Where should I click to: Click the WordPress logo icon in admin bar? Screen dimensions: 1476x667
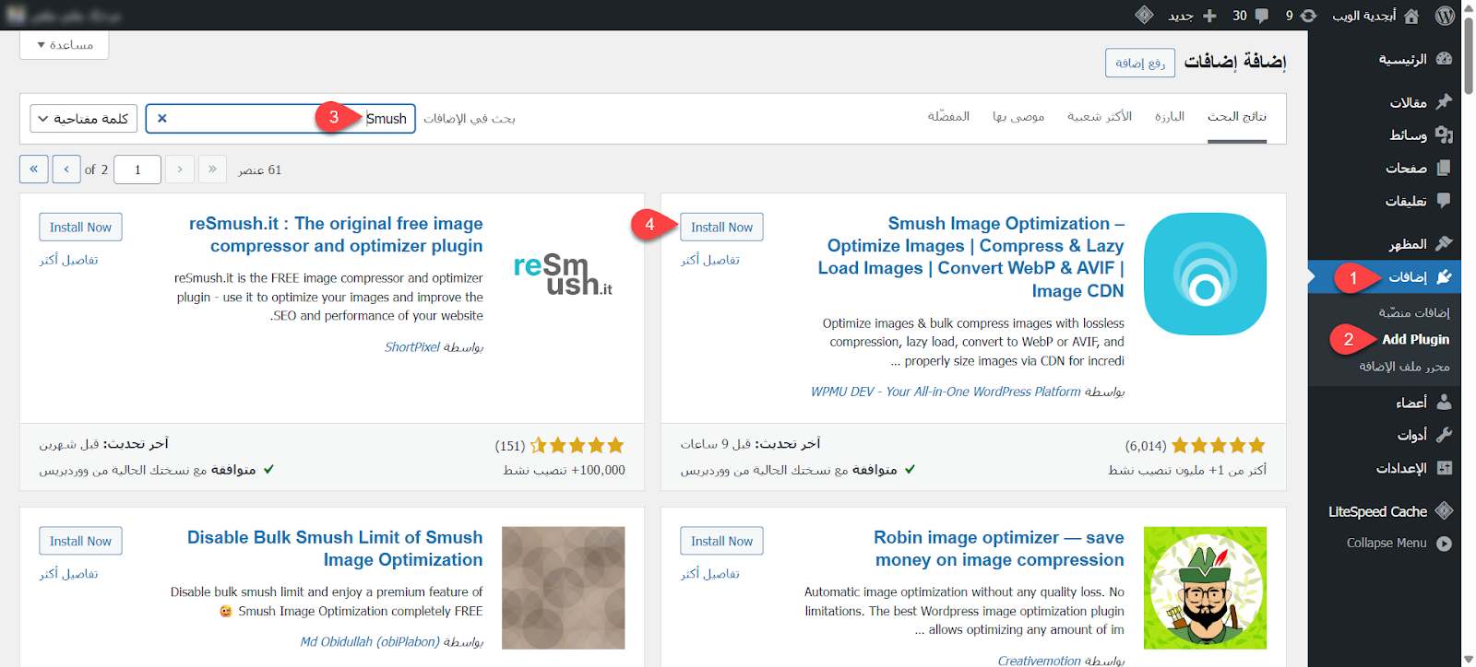[x=1445, y=15]
